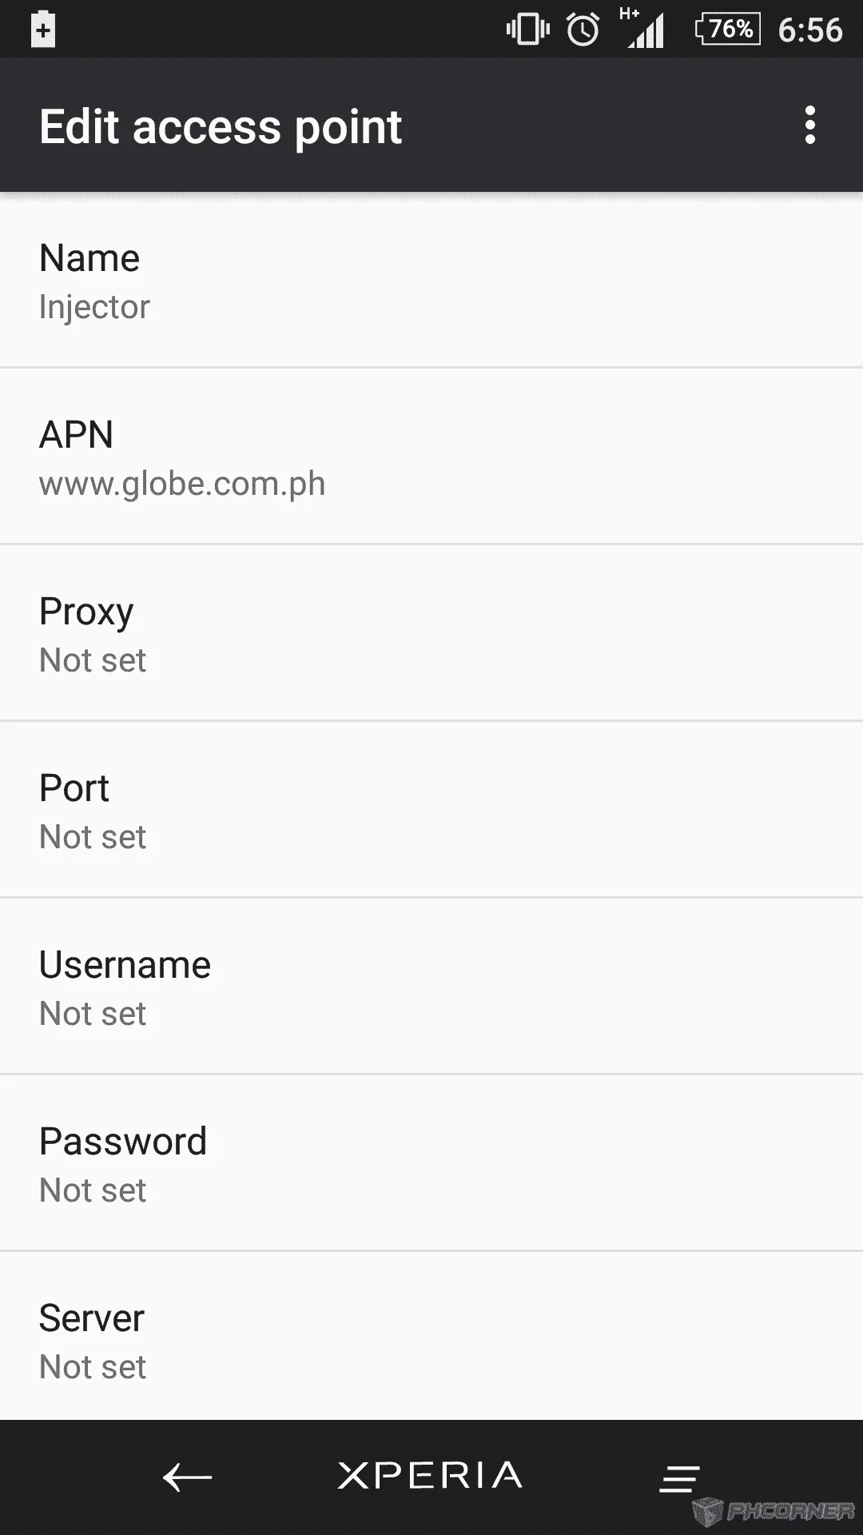Tap the H+ signal strength icon

(642, 28)
